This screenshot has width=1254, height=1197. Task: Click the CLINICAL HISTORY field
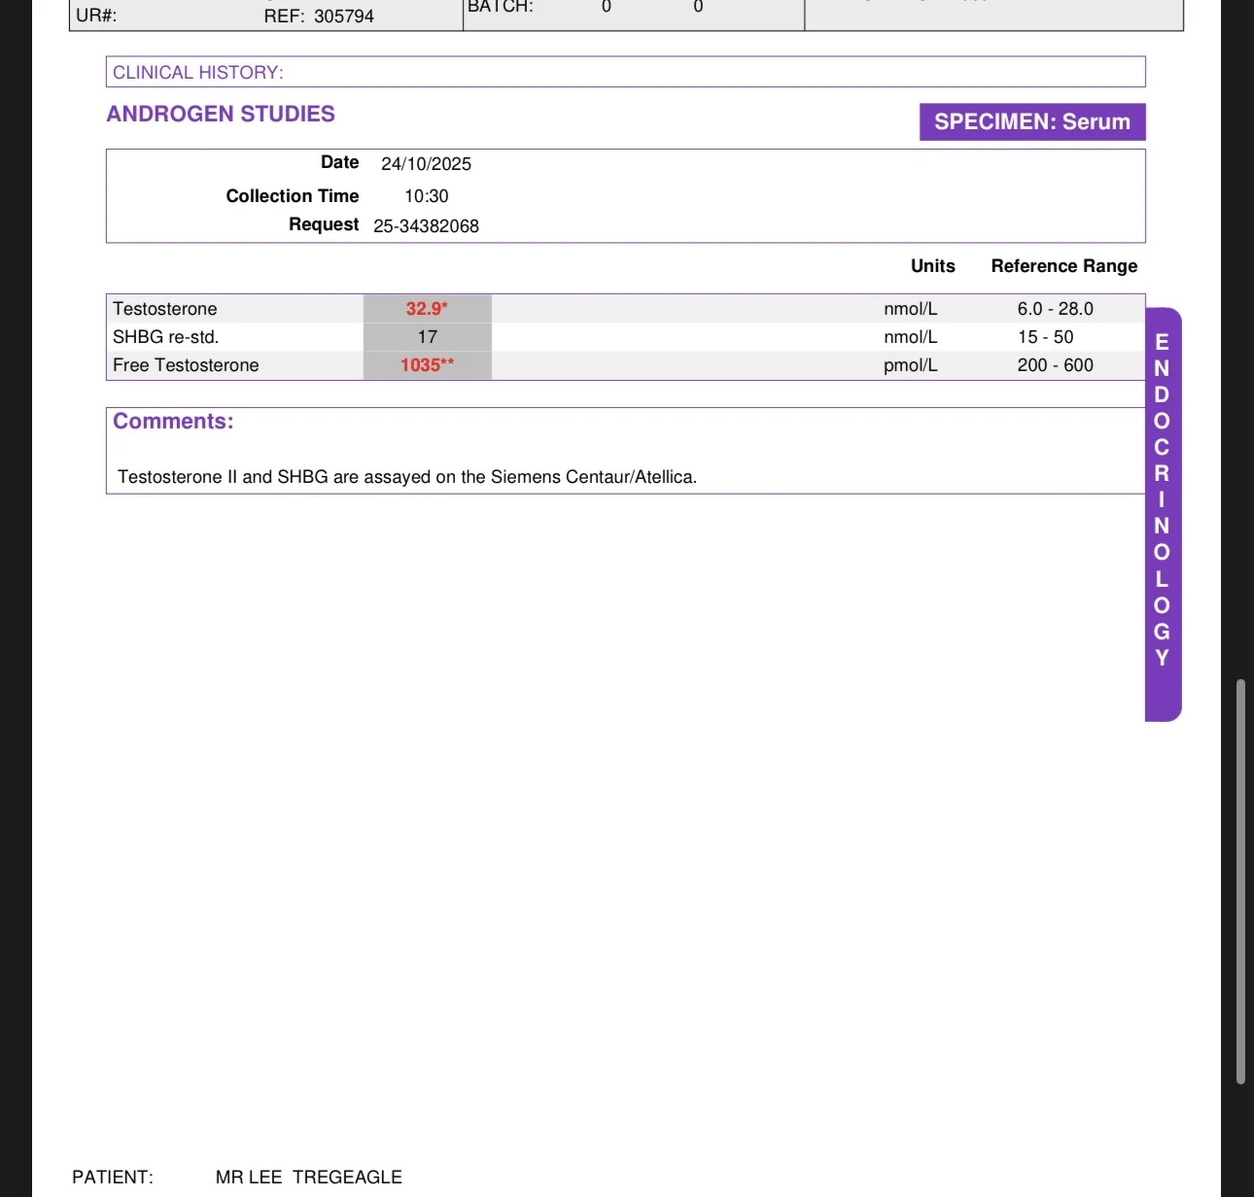pos(625,72)
